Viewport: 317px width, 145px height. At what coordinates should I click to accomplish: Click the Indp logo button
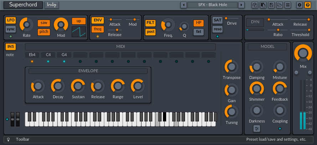(x=52, y=5)
